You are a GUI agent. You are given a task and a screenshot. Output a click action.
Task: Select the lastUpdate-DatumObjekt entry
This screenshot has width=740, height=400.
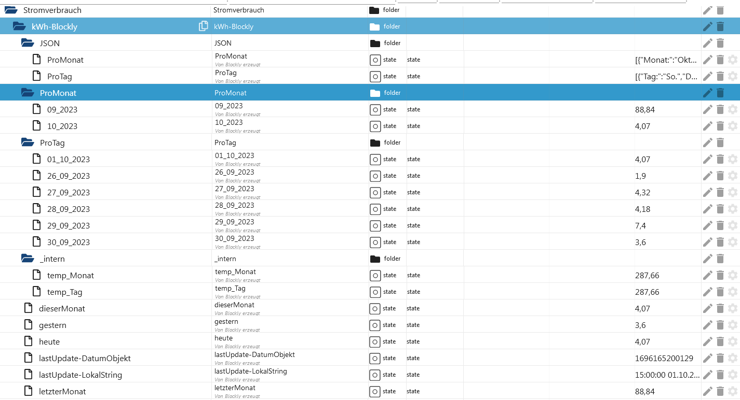85,358
